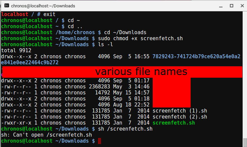The width and height of the screenshot is (247, 147).
Task: Click the window title chronos@localhost:~/Downloads
Action: [43, 6]
